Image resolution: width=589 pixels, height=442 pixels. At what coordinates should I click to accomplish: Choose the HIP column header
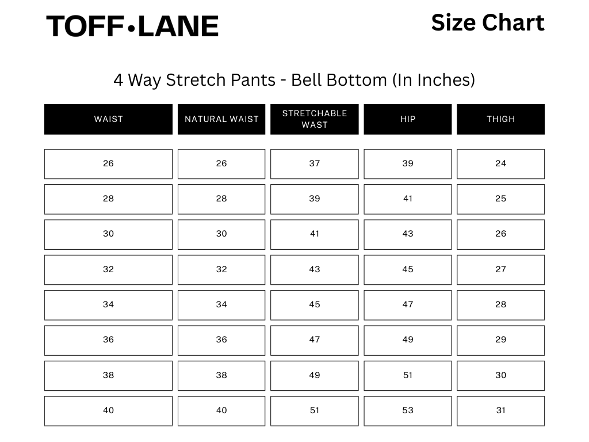[x=408, y=119]
